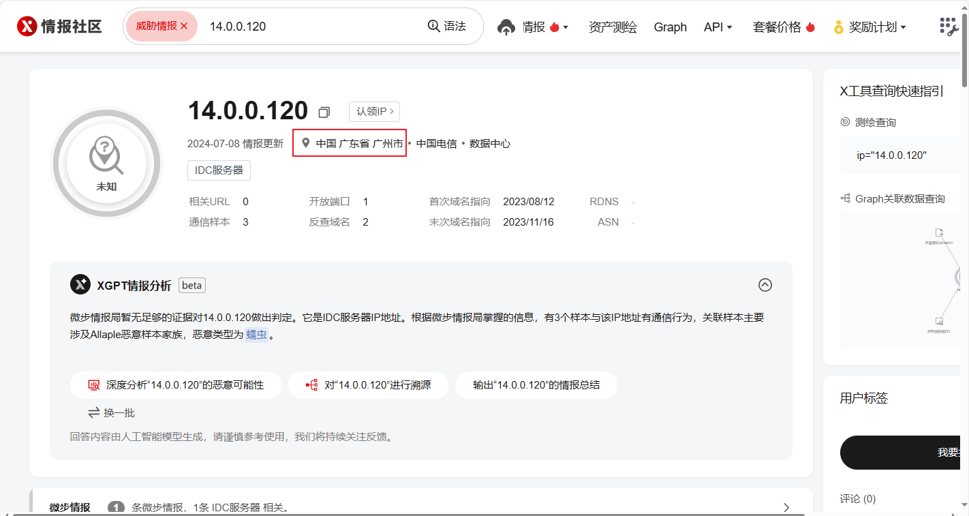Screen dimensions: 969x516
Task: Click the X工具查询快速指引 heading
Action: pos(891,92)
